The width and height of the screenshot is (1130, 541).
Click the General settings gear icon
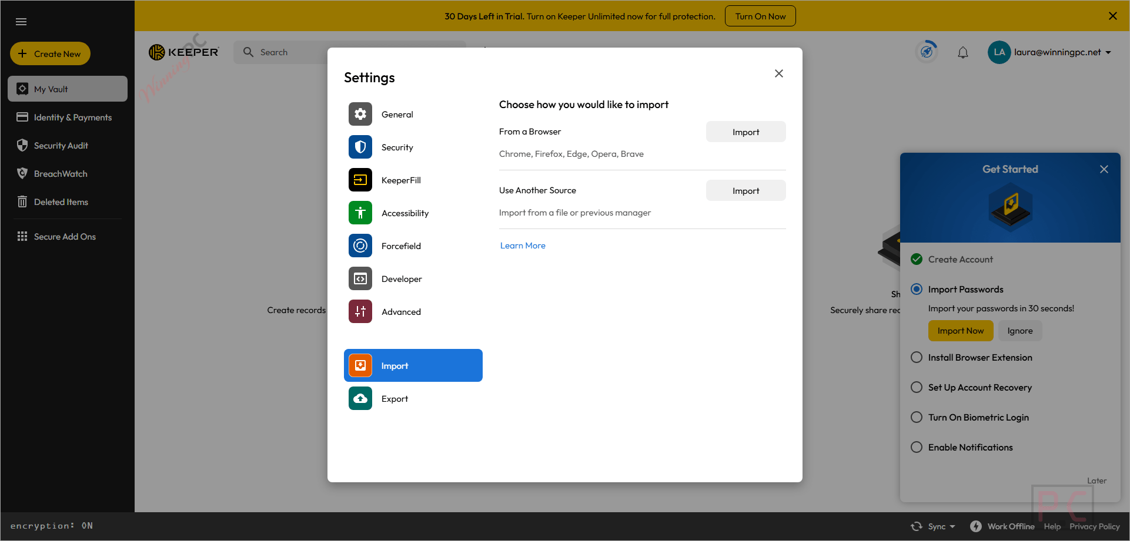click(360, 114)
